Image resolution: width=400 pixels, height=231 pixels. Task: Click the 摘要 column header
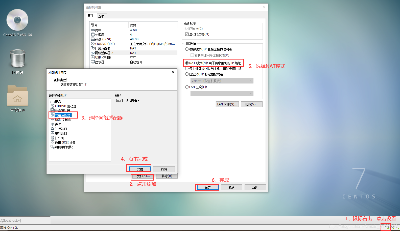click(x=153, y=25)
